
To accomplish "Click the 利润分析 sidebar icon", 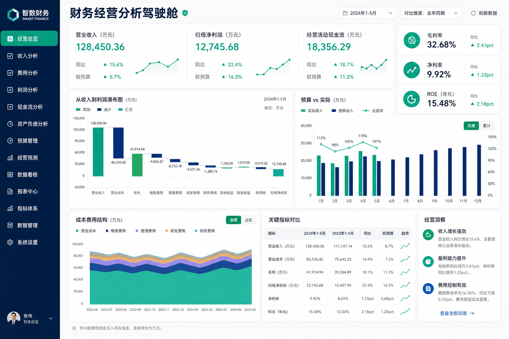I will coord(10,90).
